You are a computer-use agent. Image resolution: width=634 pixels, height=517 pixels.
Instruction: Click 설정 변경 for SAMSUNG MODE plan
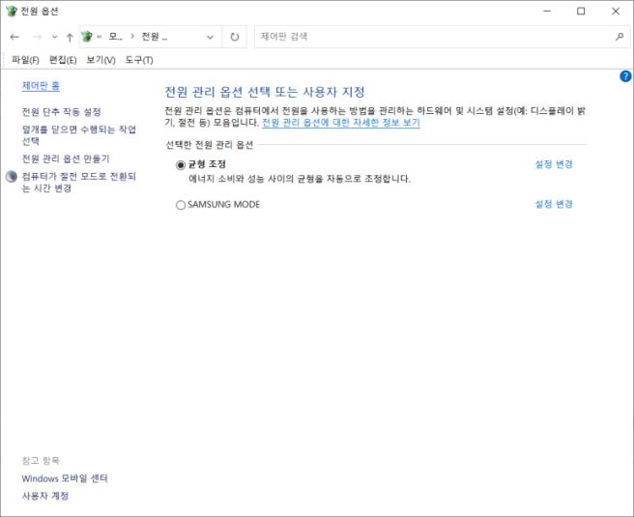(554, 204)
